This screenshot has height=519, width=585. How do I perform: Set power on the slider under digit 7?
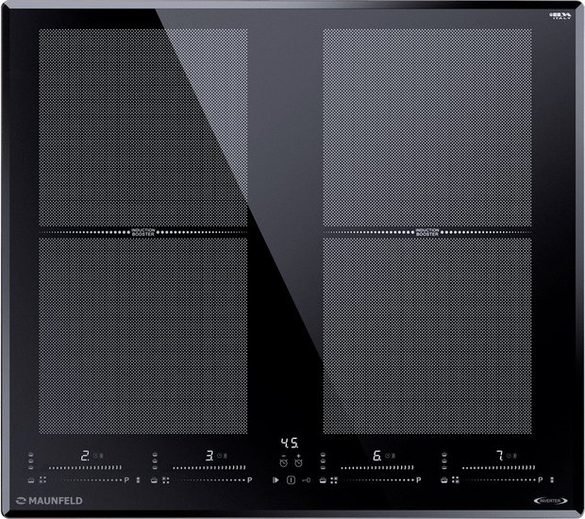[x=499, y=467]
